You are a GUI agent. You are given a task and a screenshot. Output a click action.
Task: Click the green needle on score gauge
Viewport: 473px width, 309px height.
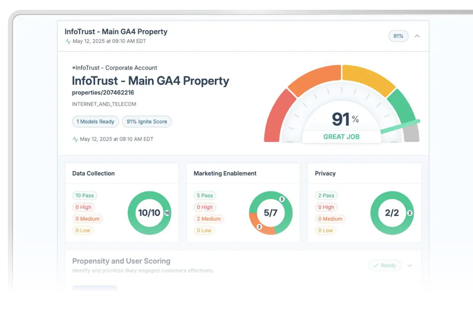(x=400, y=127)
